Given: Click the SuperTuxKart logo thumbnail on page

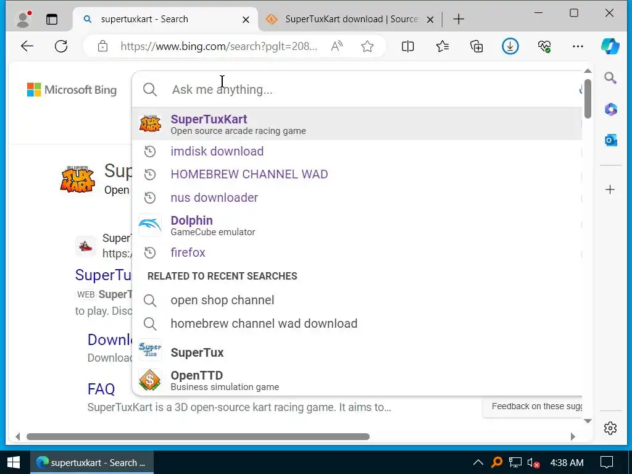Looking at the screenshot, I should pyautogui.click(x=77, y=179).
